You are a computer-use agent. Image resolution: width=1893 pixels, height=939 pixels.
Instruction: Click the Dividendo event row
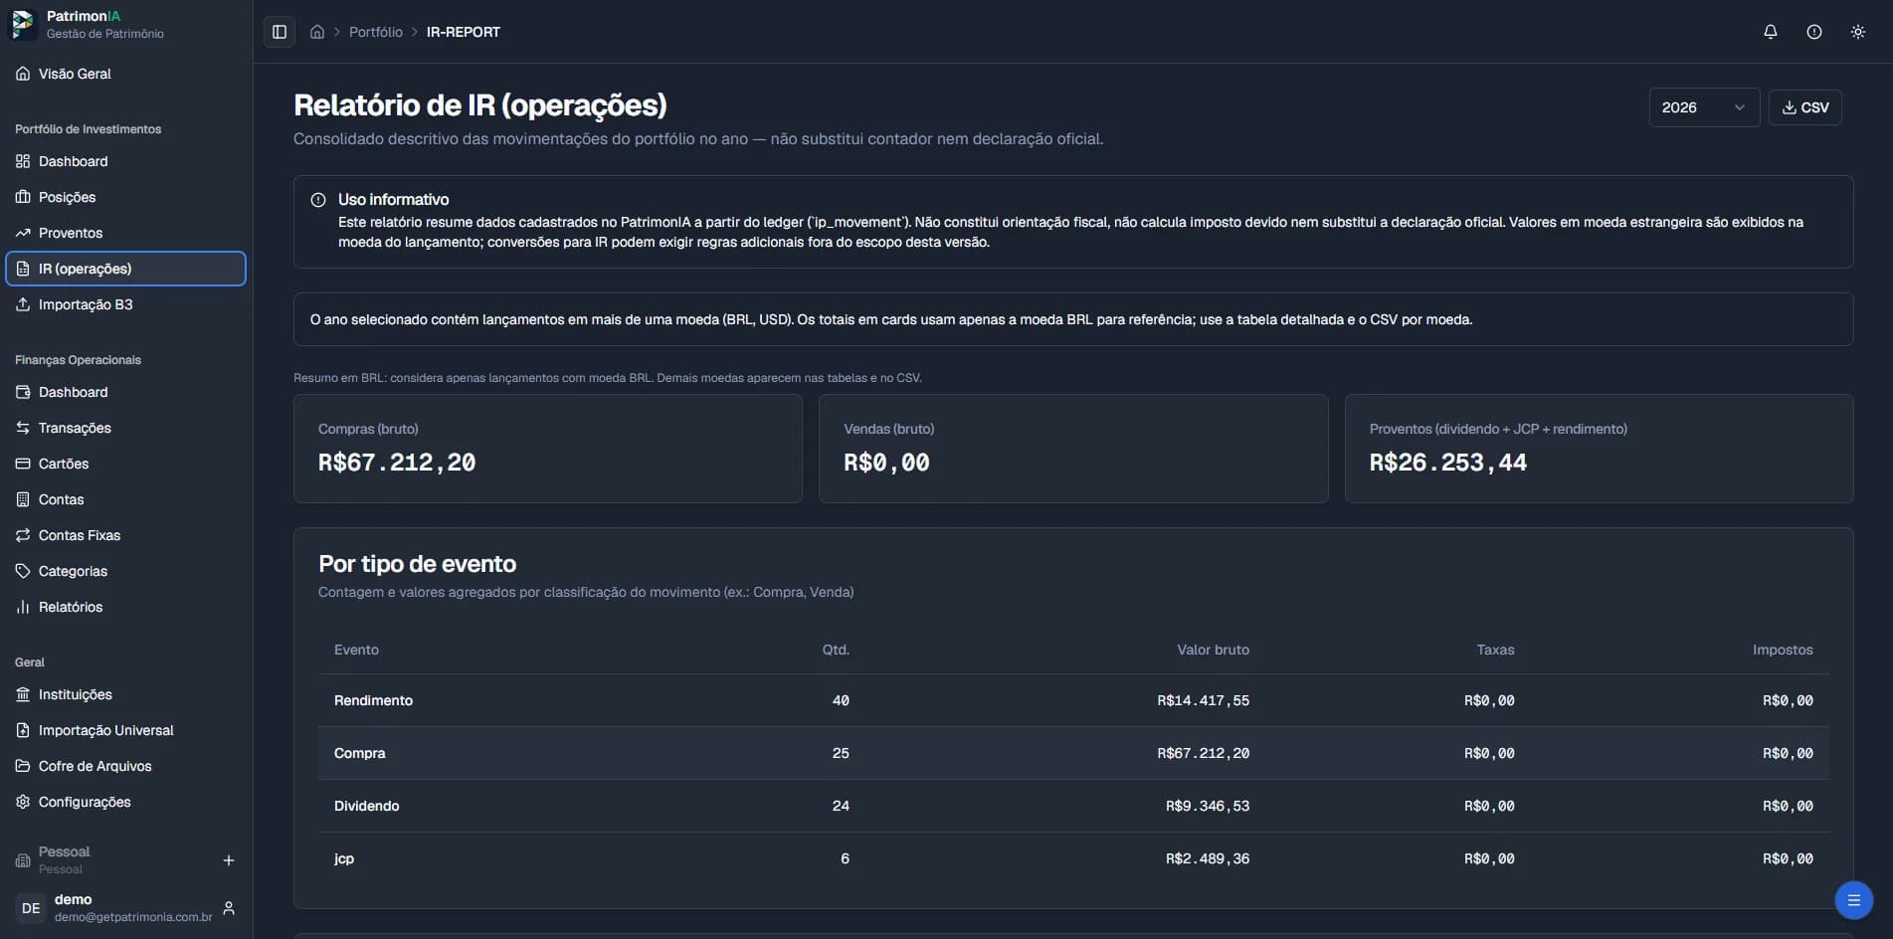1073,806
